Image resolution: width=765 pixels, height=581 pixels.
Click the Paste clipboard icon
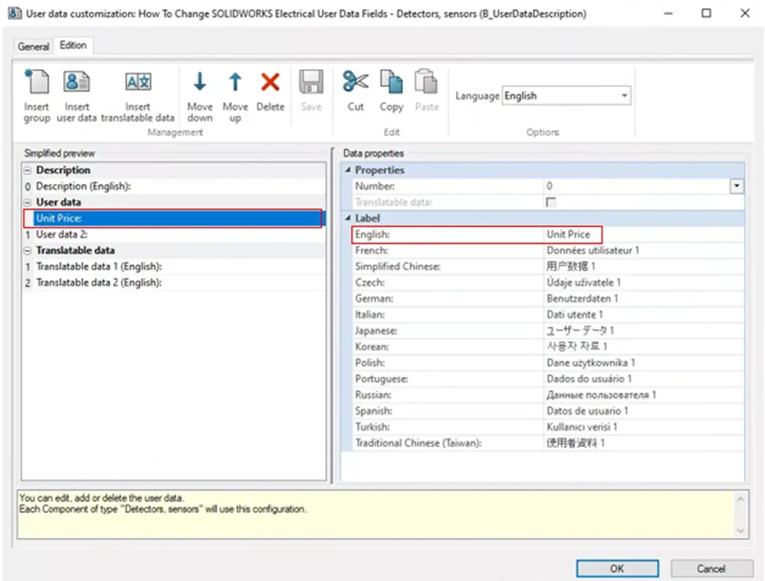coord(427,82)
